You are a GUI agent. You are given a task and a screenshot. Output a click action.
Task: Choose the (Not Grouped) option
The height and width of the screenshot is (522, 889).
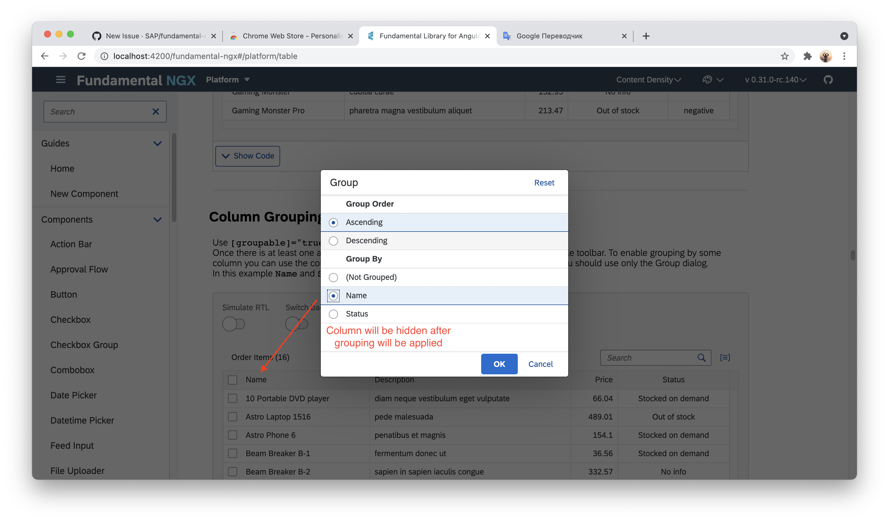point(444,277)
